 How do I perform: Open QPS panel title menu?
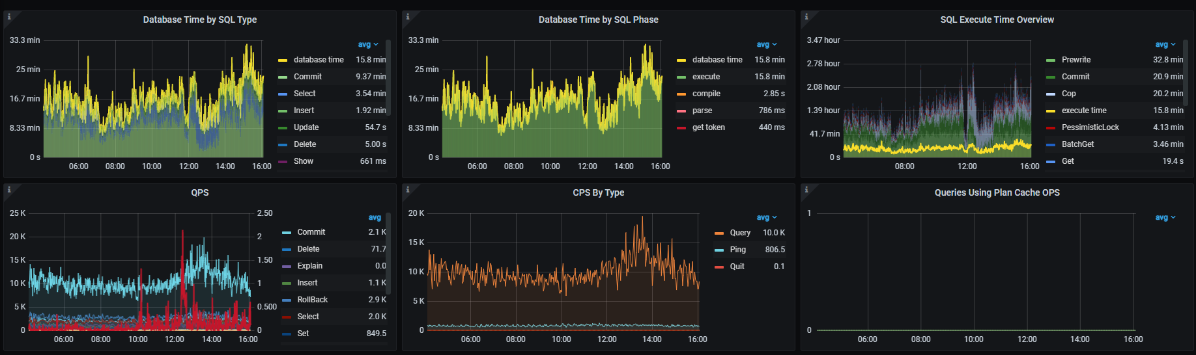click(x=200, y=192)
